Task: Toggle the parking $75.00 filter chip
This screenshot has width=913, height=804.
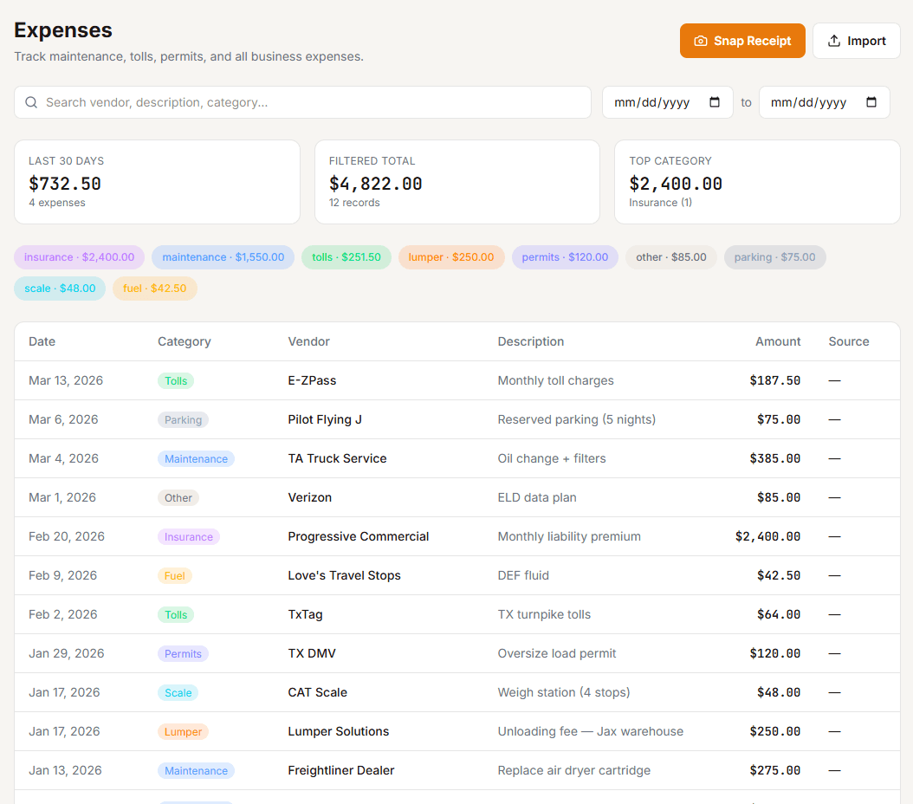Action: pyautogui.click(x=774, y=257)
